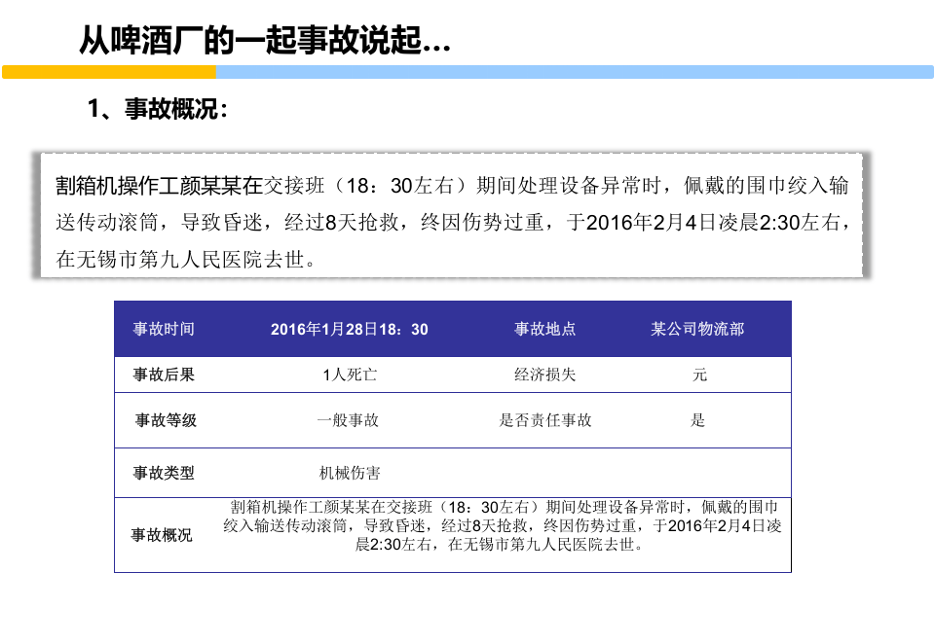Select the cell 经济损失
Screen dimensions: 935x644
(544, 374)
